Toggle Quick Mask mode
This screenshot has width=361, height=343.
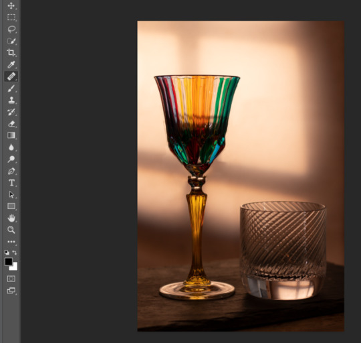(x=11, y=279)
